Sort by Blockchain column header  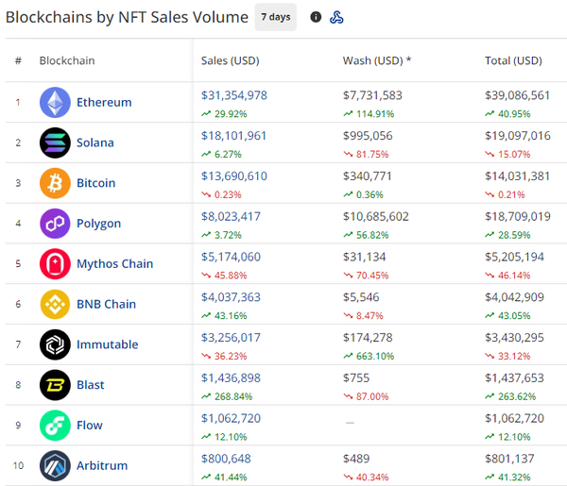point(66,61)
